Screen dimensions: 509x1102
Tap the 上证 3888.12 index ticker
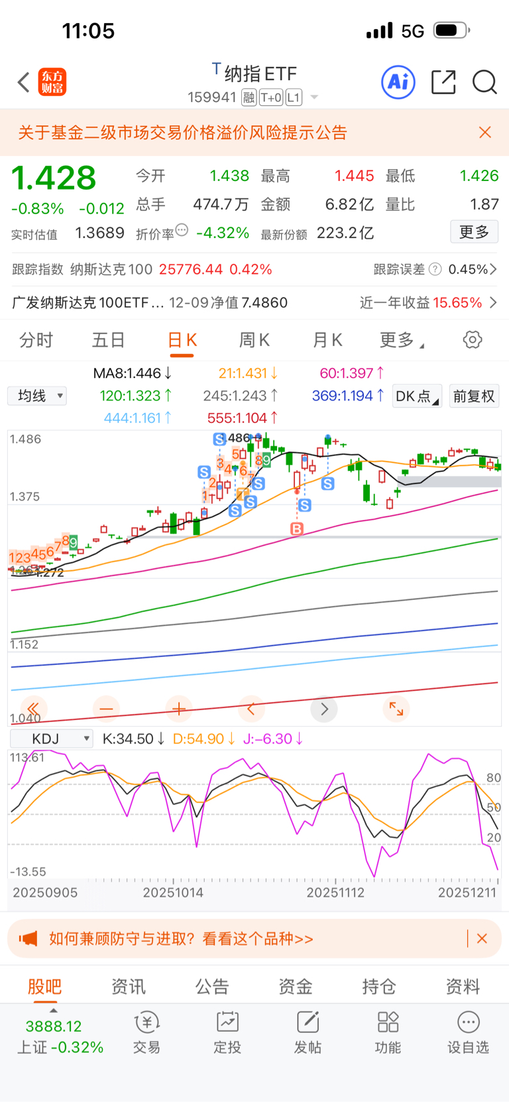coord(60,1036)
